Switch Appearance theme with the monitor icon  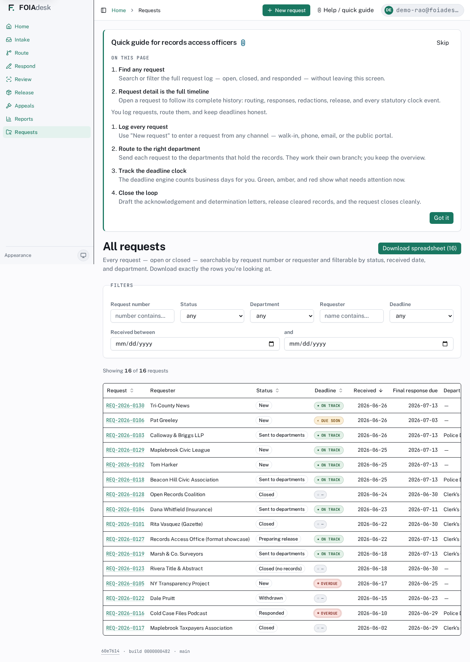[83, 255]
